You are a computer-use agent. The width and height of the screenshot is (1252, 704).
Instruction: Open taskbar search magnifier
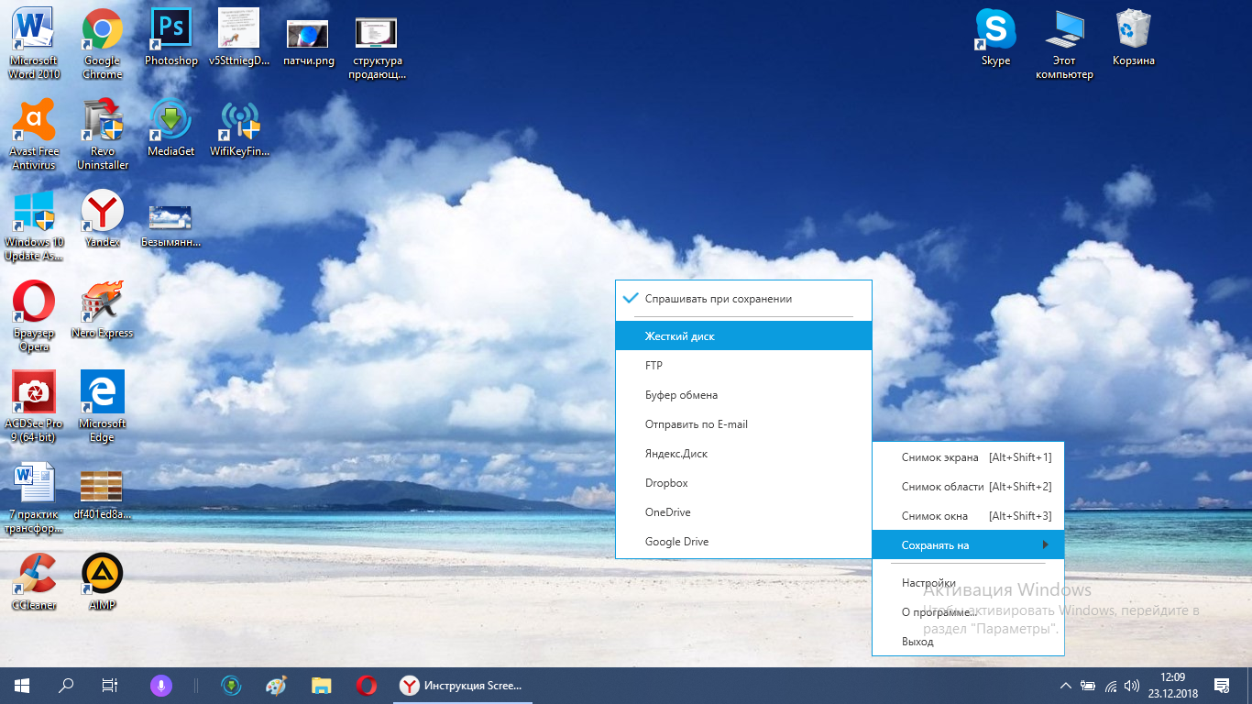(x=66, y=685)
